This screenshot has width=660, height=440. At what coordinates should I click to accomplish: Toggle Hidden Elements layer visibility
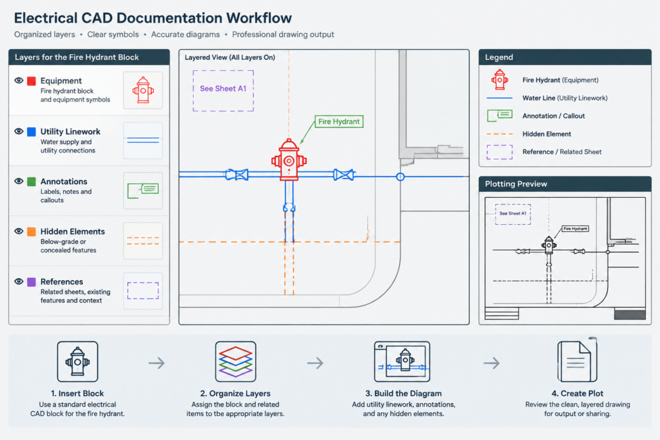[19, 231]
